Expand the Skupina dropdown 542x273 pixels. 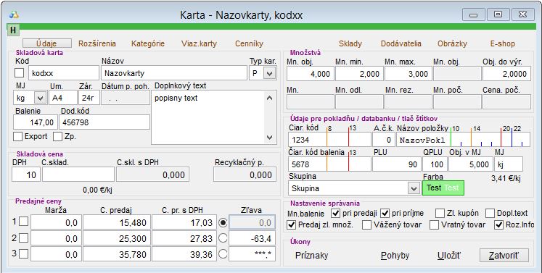pyautogui.click(x=414, y=188)
